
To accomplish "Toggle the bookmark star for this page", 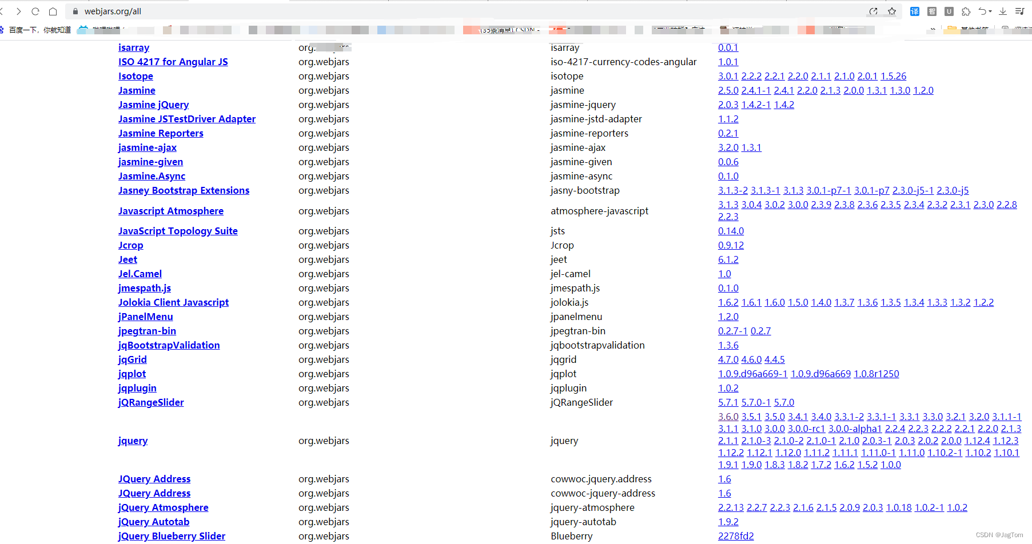I will 892,11.
